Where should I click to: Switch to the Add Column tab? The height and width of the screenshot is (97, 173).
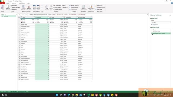click(x=22, y=3)
